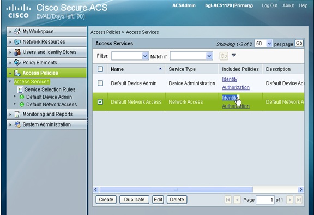Image resolution: width=314 pixels, height=215 pixels.
Task: Collapse the Access Services tree node
Action: 10,81
